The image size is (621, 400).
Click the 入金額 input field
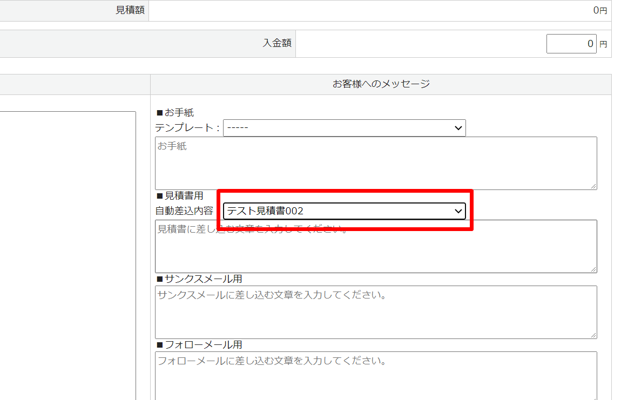(x=571, y=44)
